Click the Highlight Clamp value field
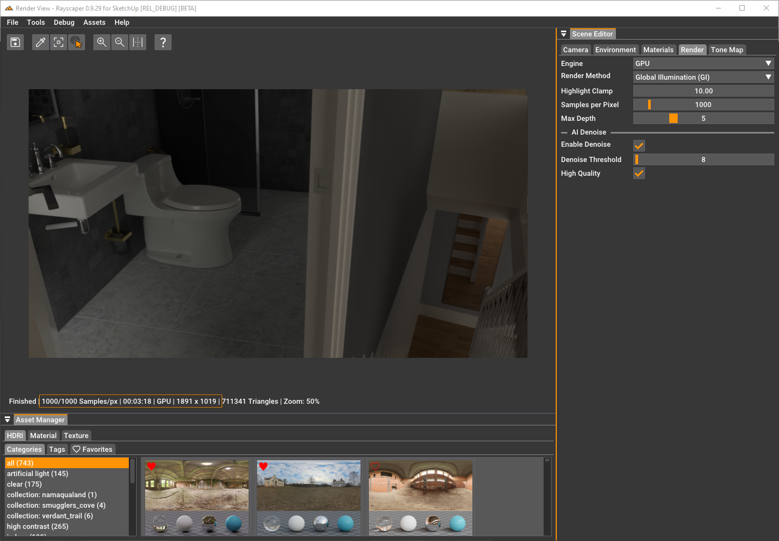This screenshot has height=541, width=779. click(704, 91)
